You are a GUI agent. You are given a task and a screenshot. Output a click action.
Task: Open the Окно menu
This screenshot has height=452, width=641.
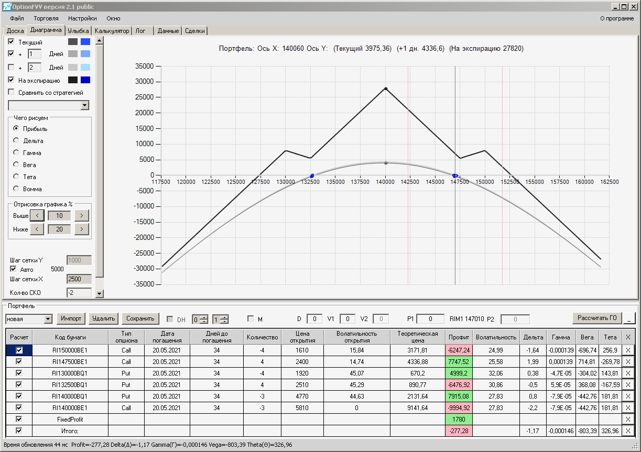113,18
